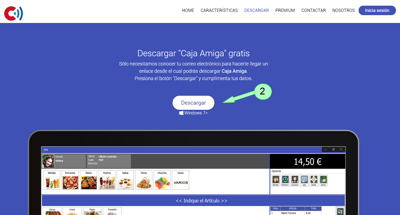
Task: Select the cobrar (charge) icon
Action: (323, 180)
